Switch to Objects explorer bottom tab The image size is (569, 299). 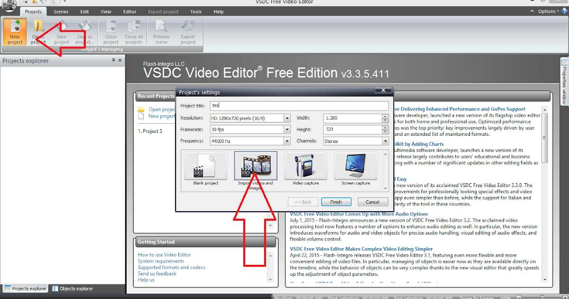point(72,289)
